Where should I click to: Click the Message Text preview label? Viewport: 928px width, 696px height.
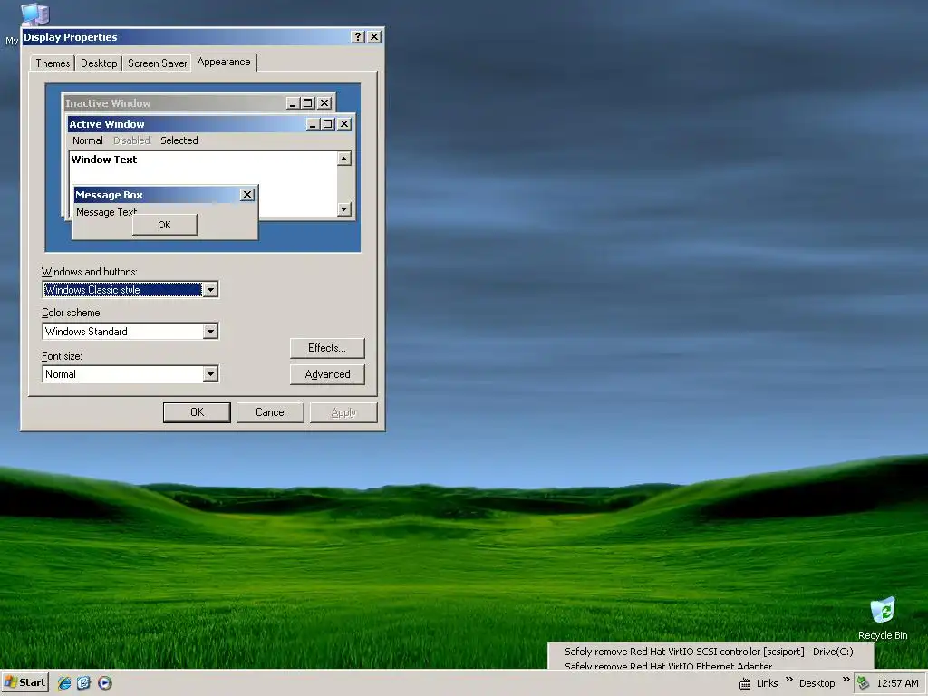tap(107, 212)
